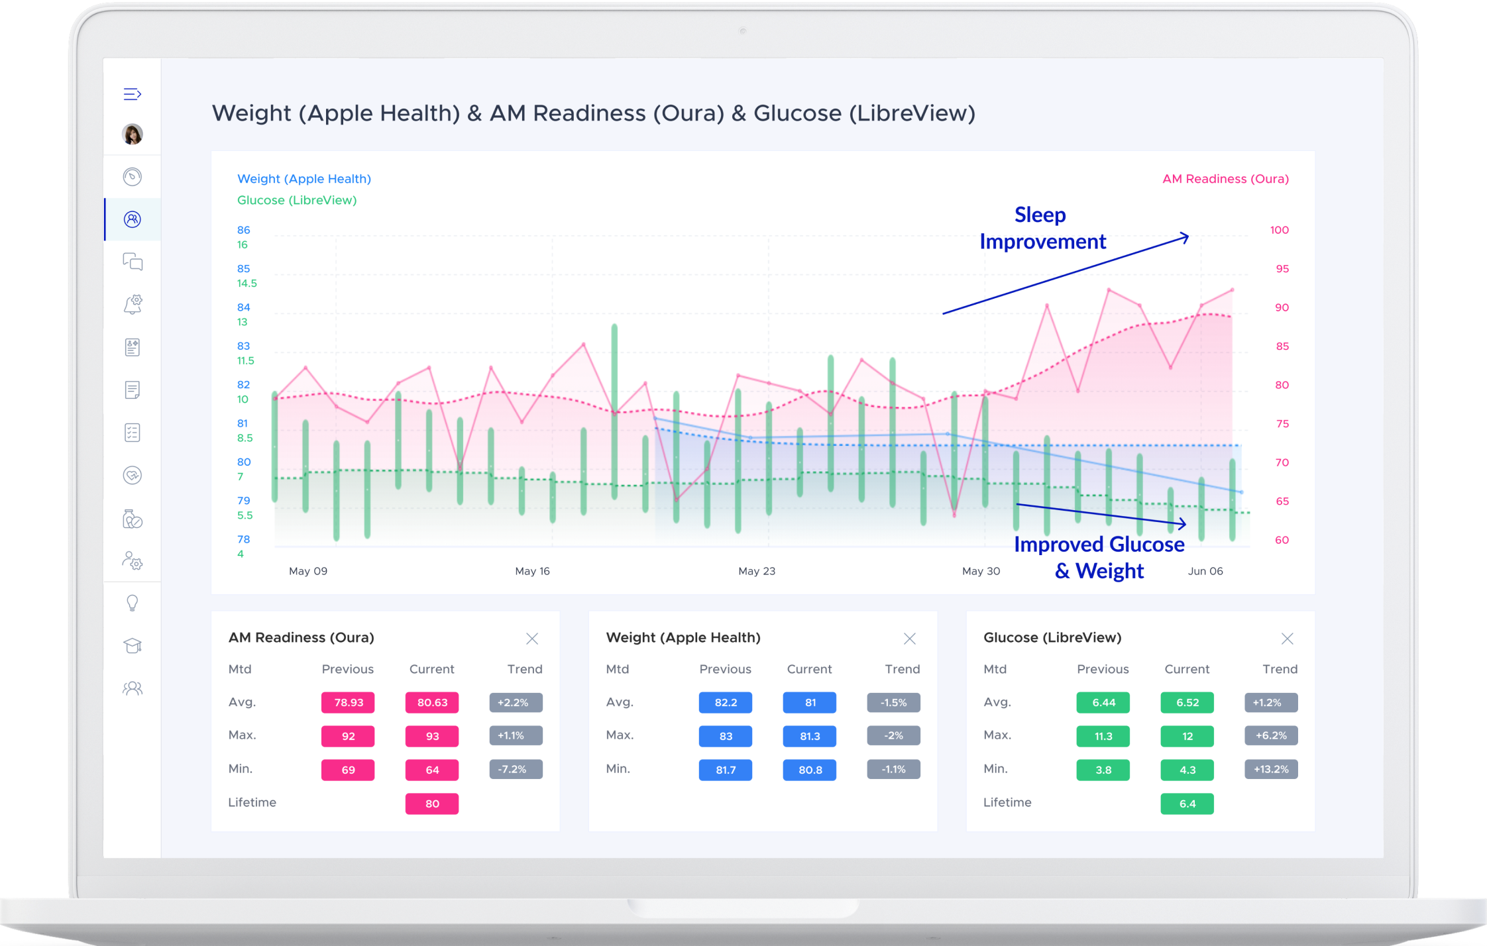This screenshot has width=1487, height=946.
Task: Click Glucose previous maximum value 11.3
Action: (1103, 736)
